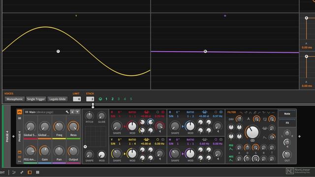
Task: Click the purple oscillator output speaker icon
Action: click(x=218, y=159)
